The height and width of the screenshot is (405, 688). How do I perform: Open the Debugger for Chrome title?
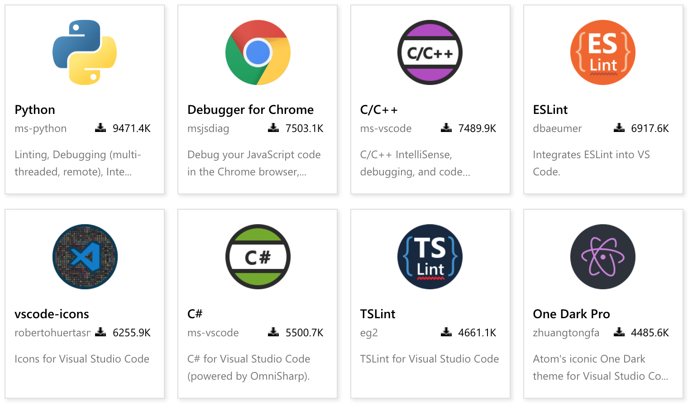tap(250, 110)
